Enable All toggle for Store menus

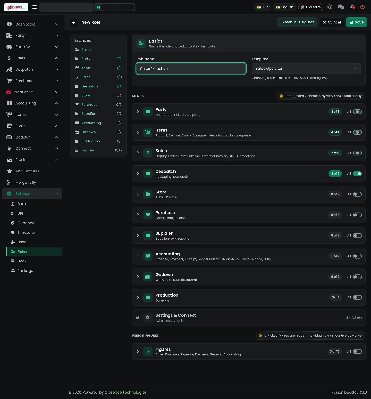357,194
